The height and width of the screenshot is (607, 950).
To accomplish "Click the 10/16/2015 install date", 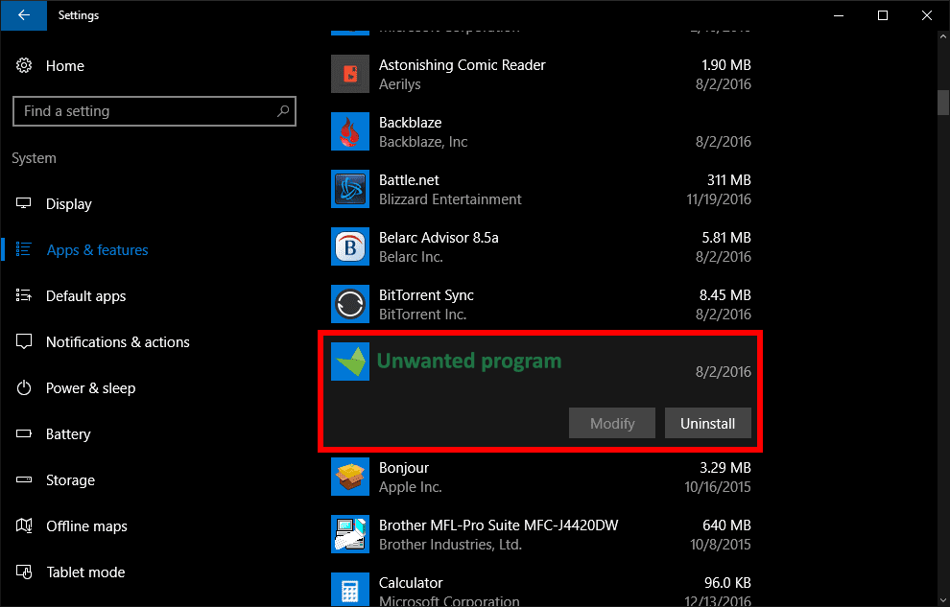I will click(x=718, y=486).
